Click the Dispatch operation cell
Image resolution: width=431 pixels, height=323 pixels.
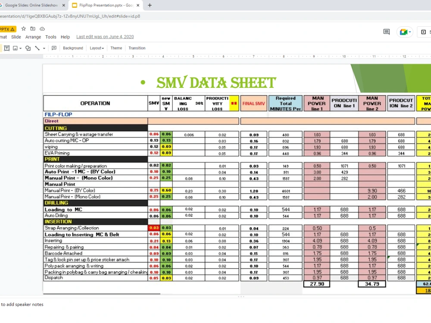pos(95,278)
